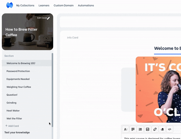The height and width of the screenshot is (139, 181).
Task: Click the insert link icon
Action: coord(155,129)
